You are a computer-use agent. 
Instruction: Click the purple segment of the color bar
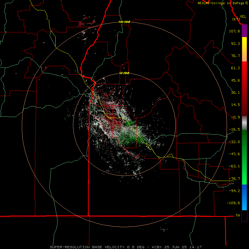pyautogui.click(x=244, y=31)
